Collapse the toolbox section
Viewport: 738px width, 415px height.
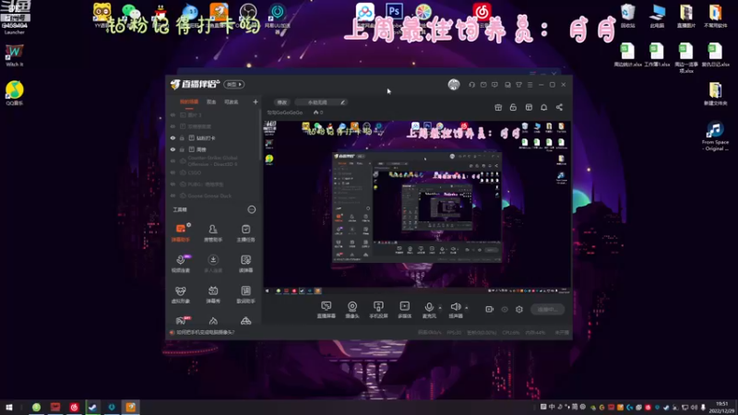(x=252, y=209)
